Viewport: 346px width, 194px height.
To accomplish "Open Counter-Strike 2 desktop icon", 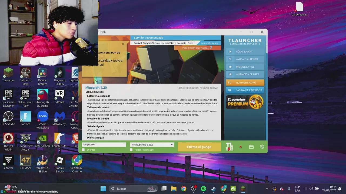I will click(x=60, y=142).
